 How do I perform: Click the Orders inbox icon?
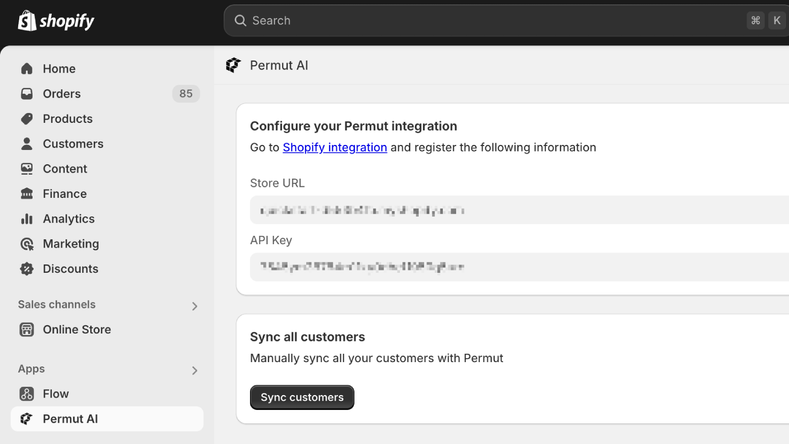click(x=27, y=94)
